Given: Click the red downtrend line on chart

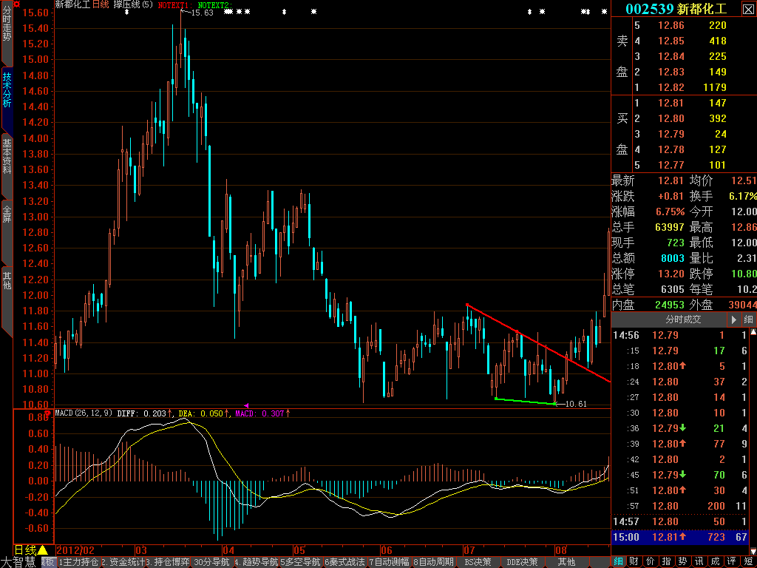Looking at the screenshot, I should coord(538,342).
